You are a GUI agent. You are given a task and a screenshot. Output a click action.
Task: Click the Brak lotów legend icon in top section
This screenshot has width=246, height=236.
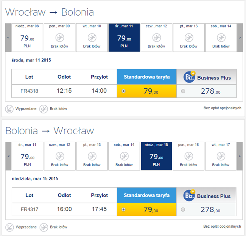pos(44,109)
